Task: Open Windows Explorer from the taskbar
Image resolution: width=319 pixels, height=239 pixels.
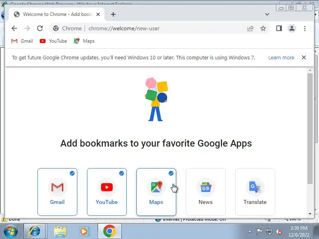Action: (x=60, y=231)
